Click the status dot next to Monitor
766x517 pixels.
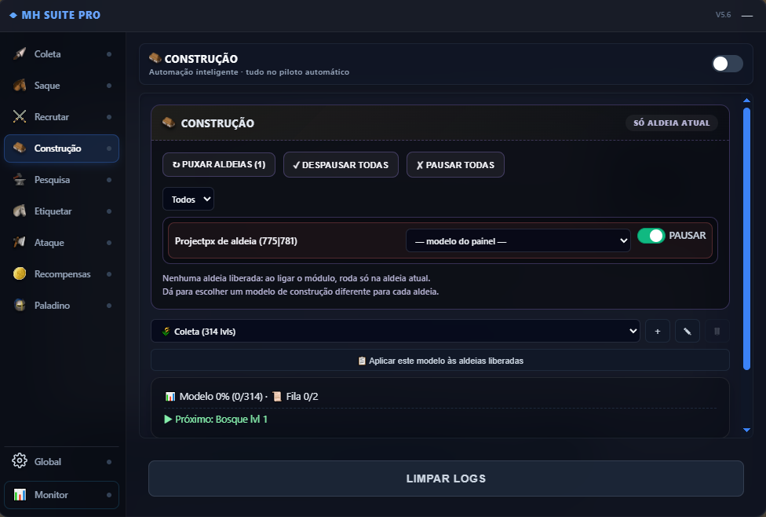pyautogui.click(x=109, y=494)
